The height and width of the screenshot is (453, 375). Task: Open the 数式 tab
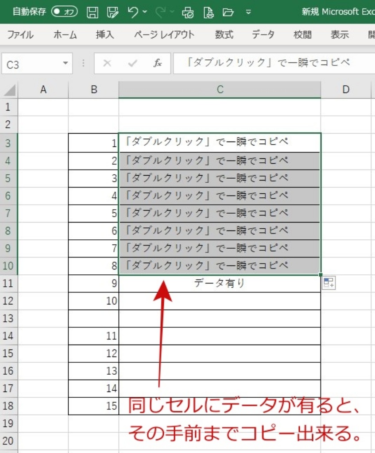[224, 35]
